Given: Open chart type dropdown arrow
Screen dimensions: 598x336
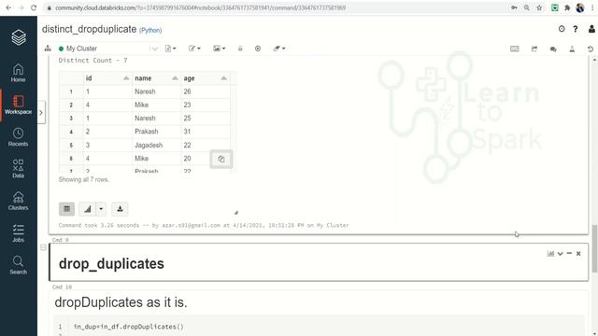Looking at the screenshot, I should (x=101, y=209).
